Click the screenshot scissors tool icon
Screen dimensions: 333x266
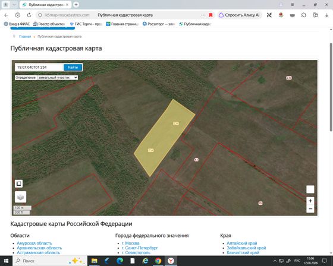pyautogui.click(x=269, y=15)
